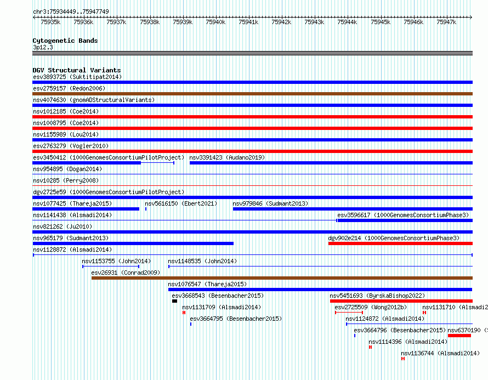Viewport: 488px width, 380px height.
Task: Click esv3664796 (Besenbacher2015) label
Action: (400, 330)
